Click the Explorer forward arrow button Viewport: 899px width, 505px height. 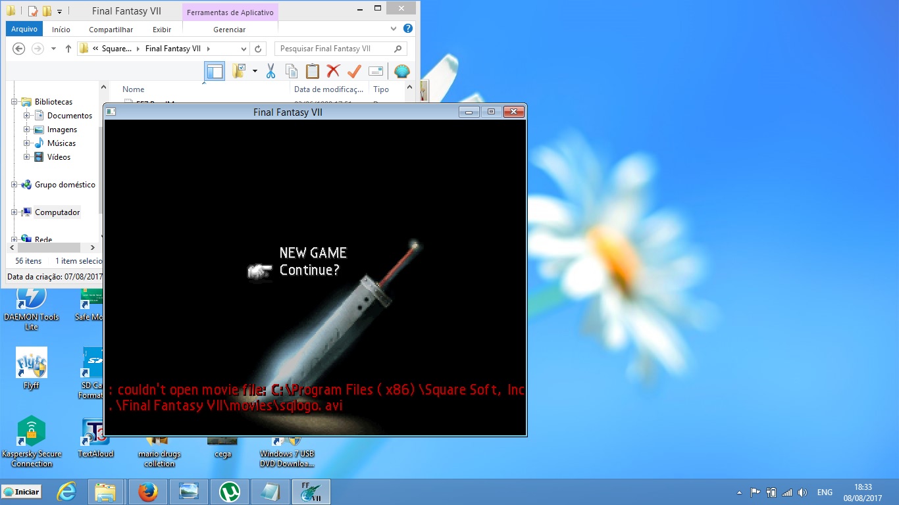pos(38,49)
